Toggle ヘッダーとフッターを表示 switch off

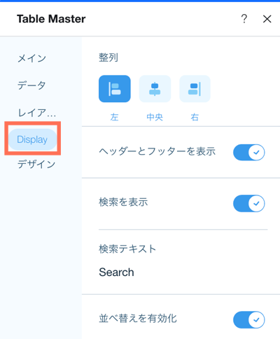coord(248,153)
